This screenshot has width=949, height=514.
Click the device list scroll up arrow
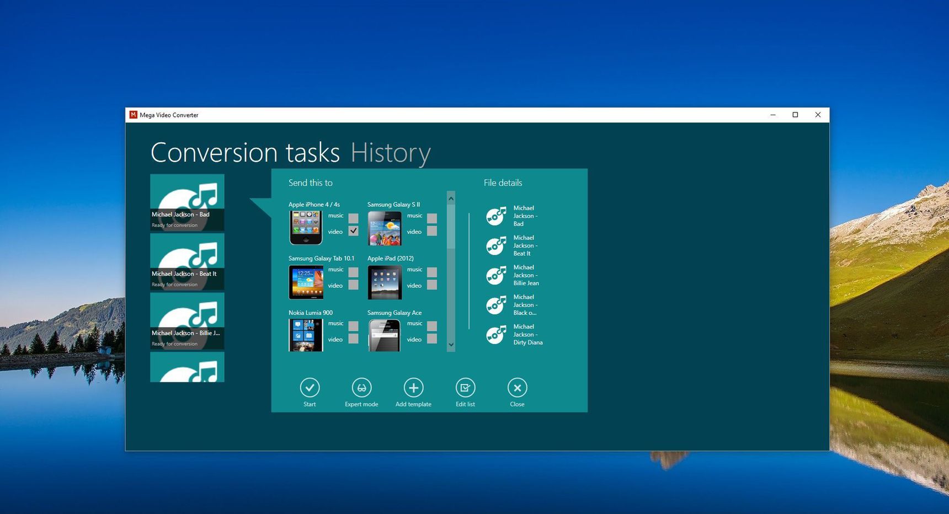tap(451, 198)
